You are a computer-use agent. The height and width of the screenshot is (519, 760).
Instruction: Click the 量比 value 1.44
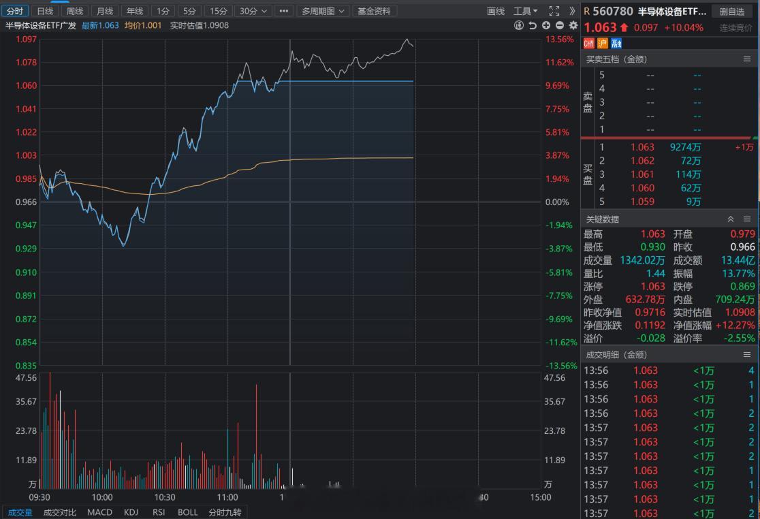point(655,273)
